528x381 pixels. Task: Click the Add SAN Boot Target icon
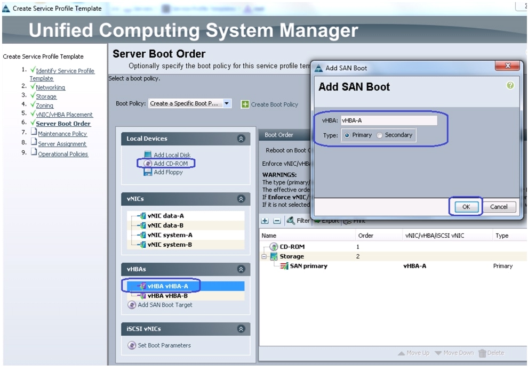[x=132, y=305]
